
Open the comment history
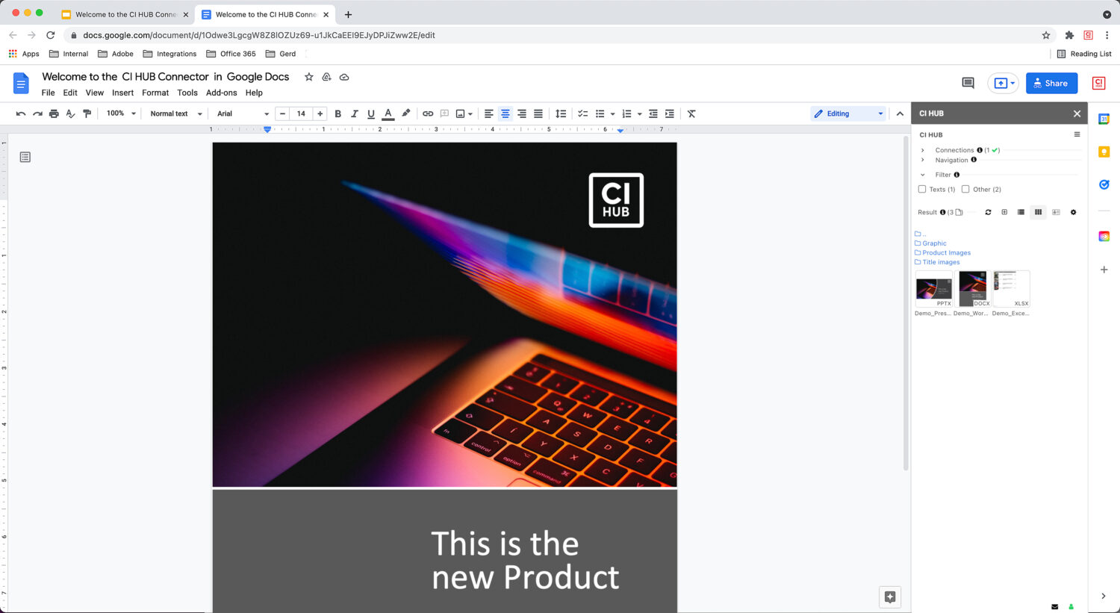[x=968, y=83]
